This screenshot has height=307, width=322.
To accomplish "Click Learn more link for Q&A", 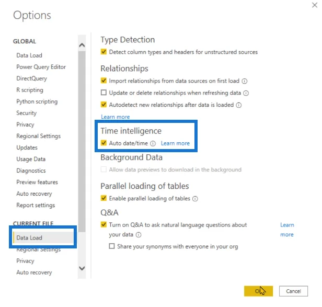I will 287,230.
